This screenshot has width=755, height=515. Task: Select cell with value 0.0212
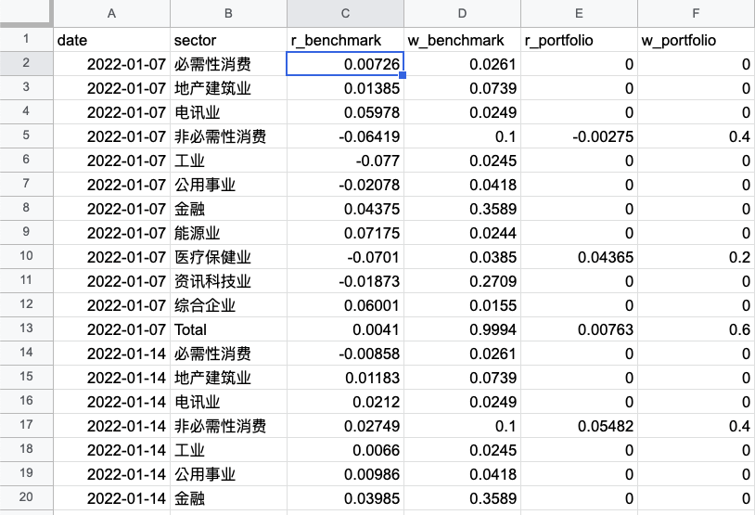(345, 401)
